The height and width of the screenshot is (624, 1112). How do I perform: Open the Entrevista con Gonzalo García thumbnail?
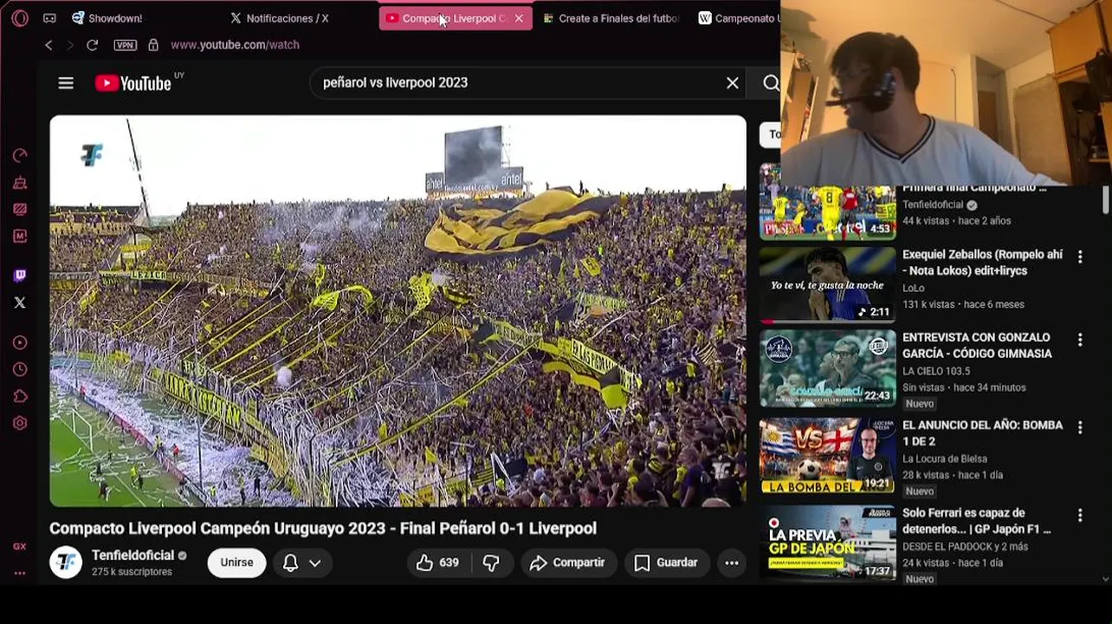coord(827,368)
